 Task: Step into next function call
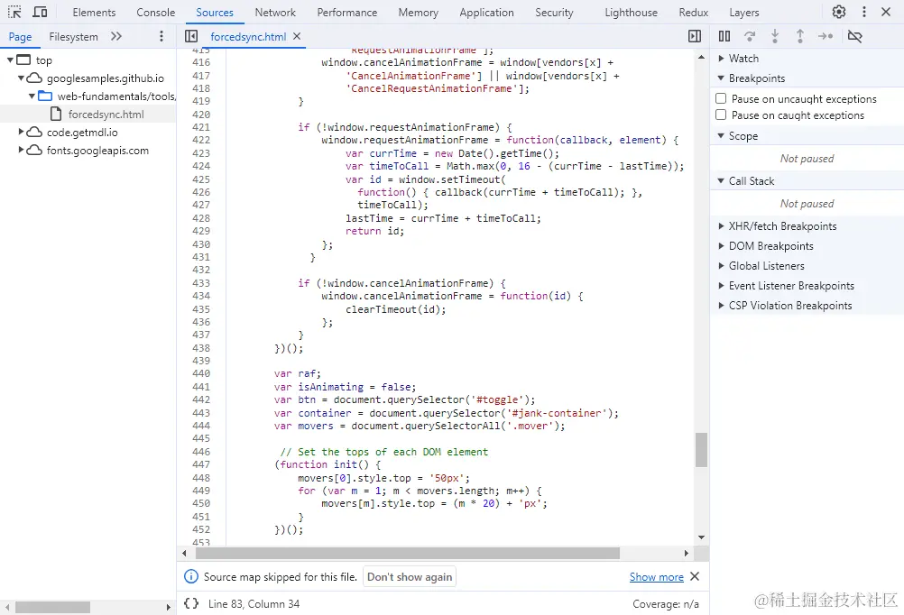tap(775, 36)
